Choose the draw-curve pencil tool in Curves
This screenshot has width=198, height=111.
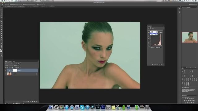pos(149,43)
